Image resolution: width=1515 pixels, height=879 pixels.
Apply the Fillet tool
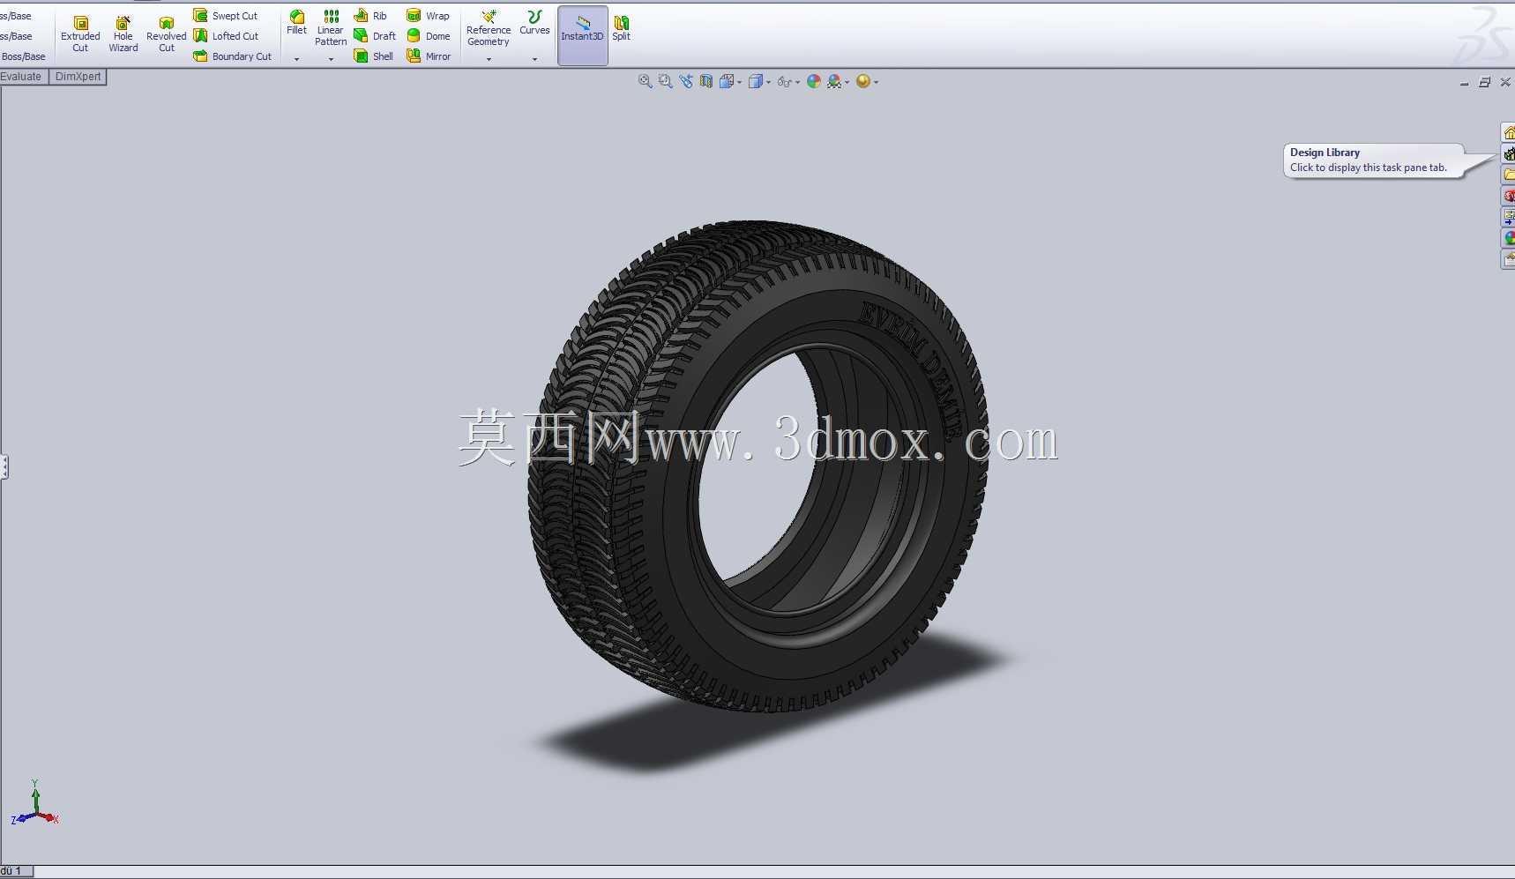click(296, 23)
